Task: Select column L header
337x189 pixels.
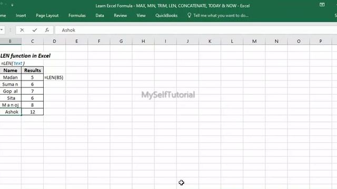Action: (232, 41)
